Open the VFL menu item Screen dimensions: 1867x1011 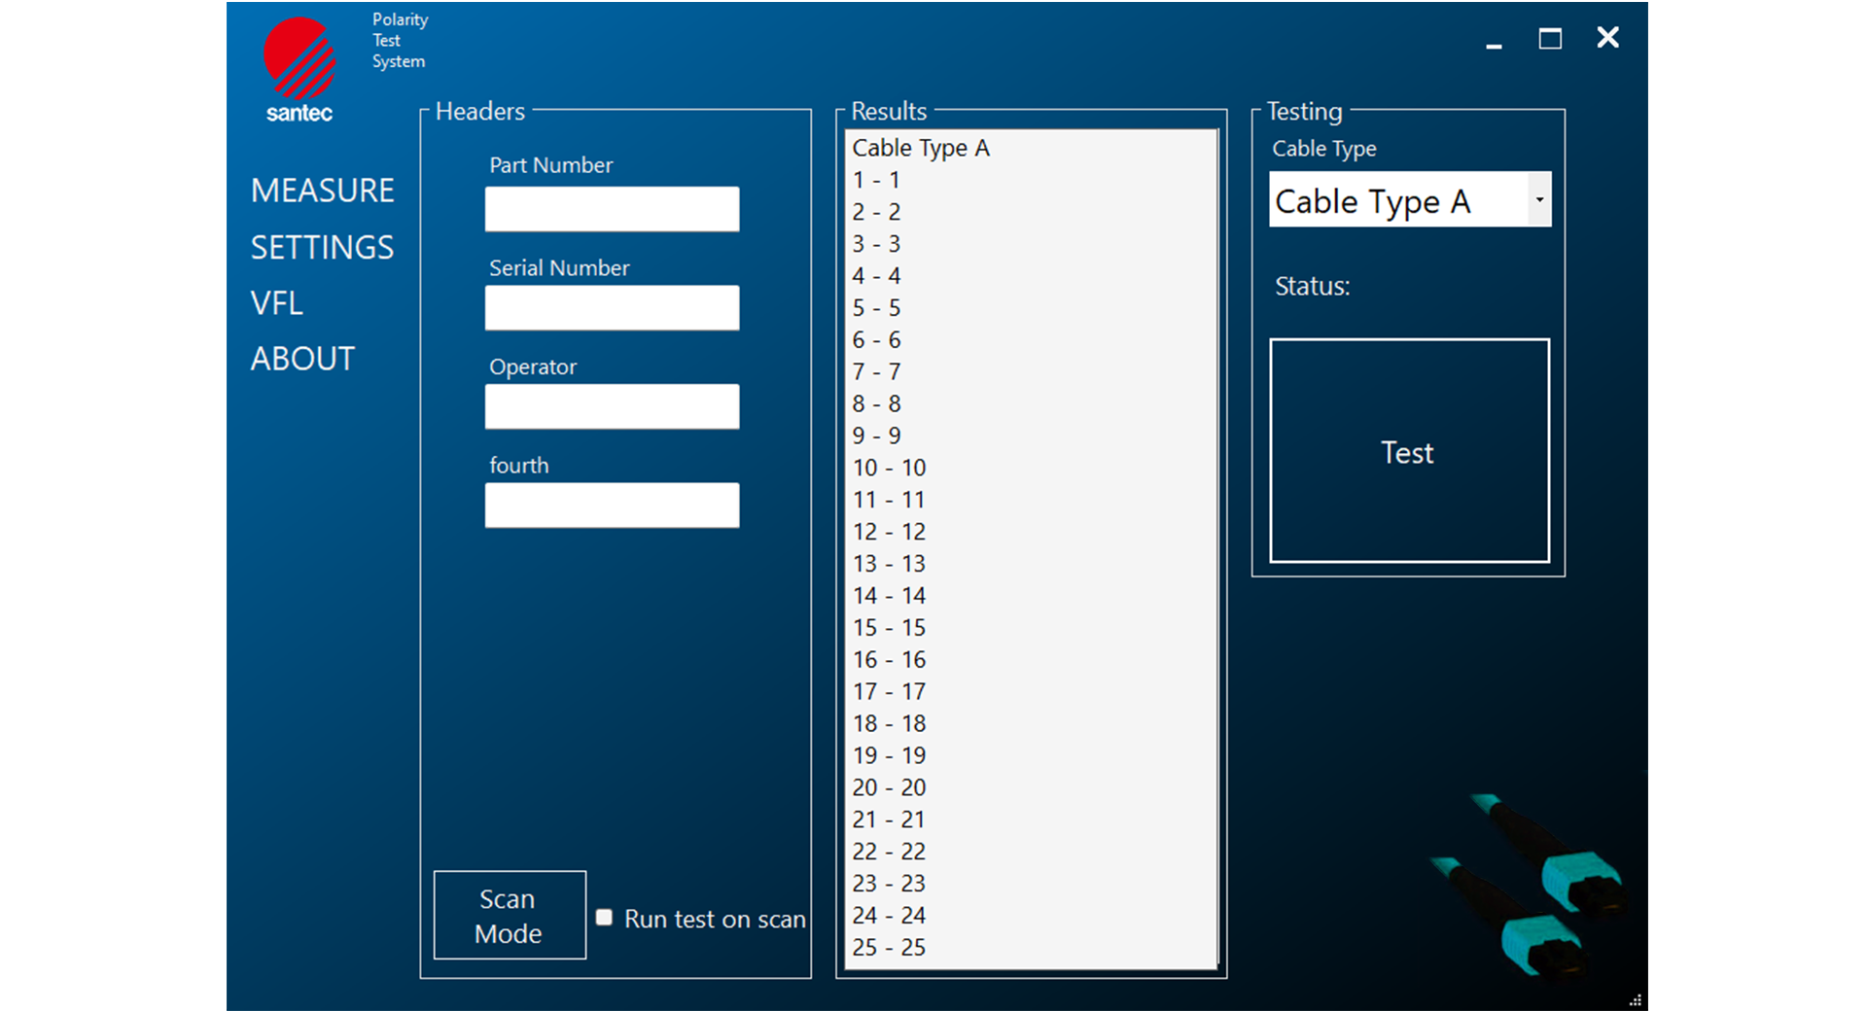pos(277,303)
